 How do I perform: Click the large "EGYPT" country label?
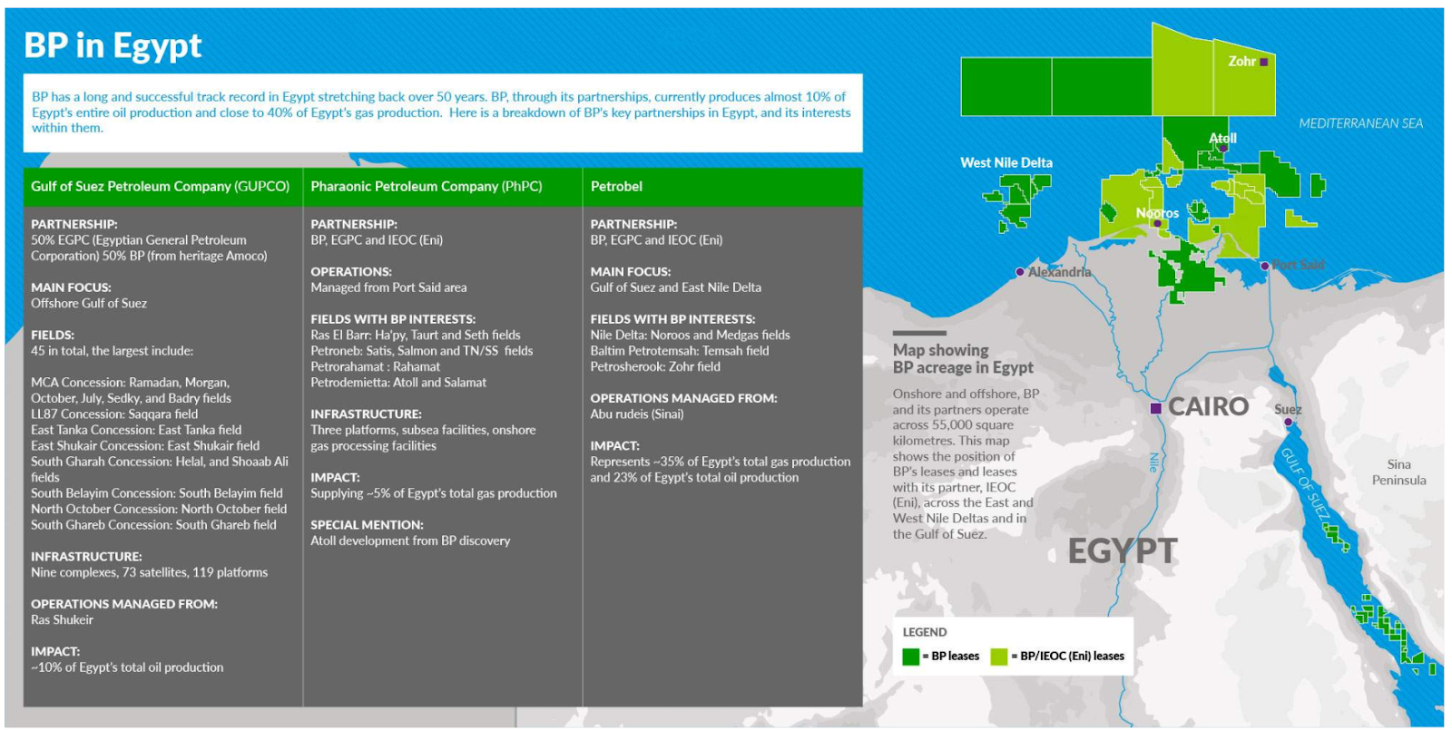point(1123,550)
